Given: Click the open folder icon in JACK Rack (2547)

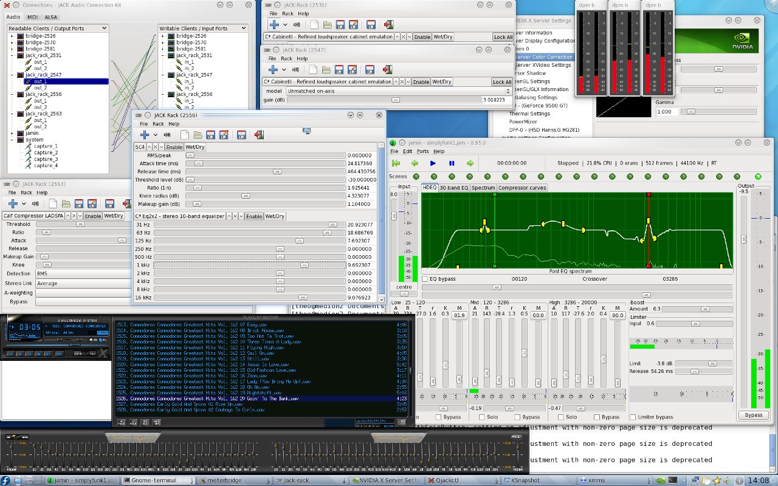Looking at the screenshot, I should [x=326, y=70].
